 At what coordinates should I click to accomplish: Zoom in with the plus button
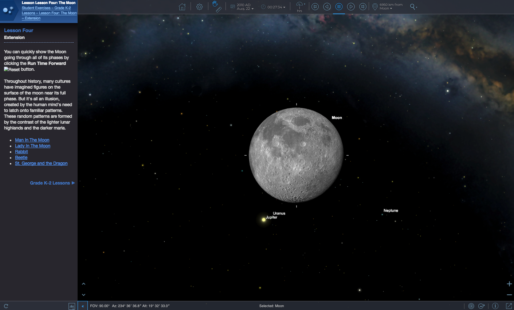(x=509, y=284)
